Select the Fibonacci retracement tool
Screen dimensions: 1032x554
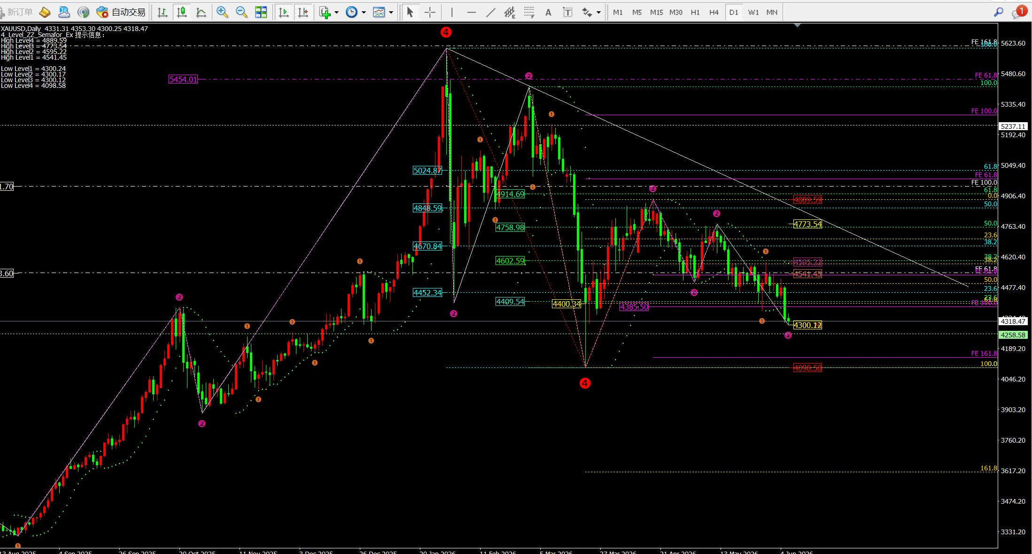pyautogui.click(x=529, y=12)
